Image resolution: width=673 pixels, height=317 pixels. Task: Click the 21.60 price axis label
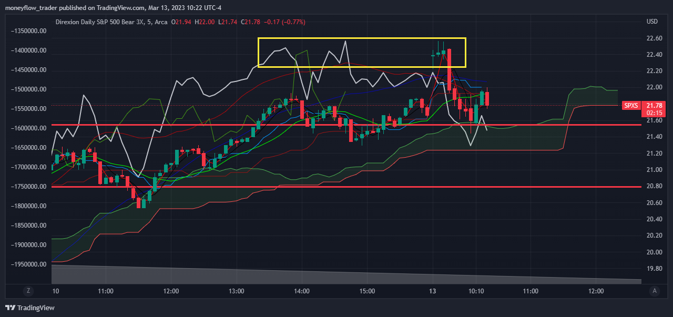654,120
